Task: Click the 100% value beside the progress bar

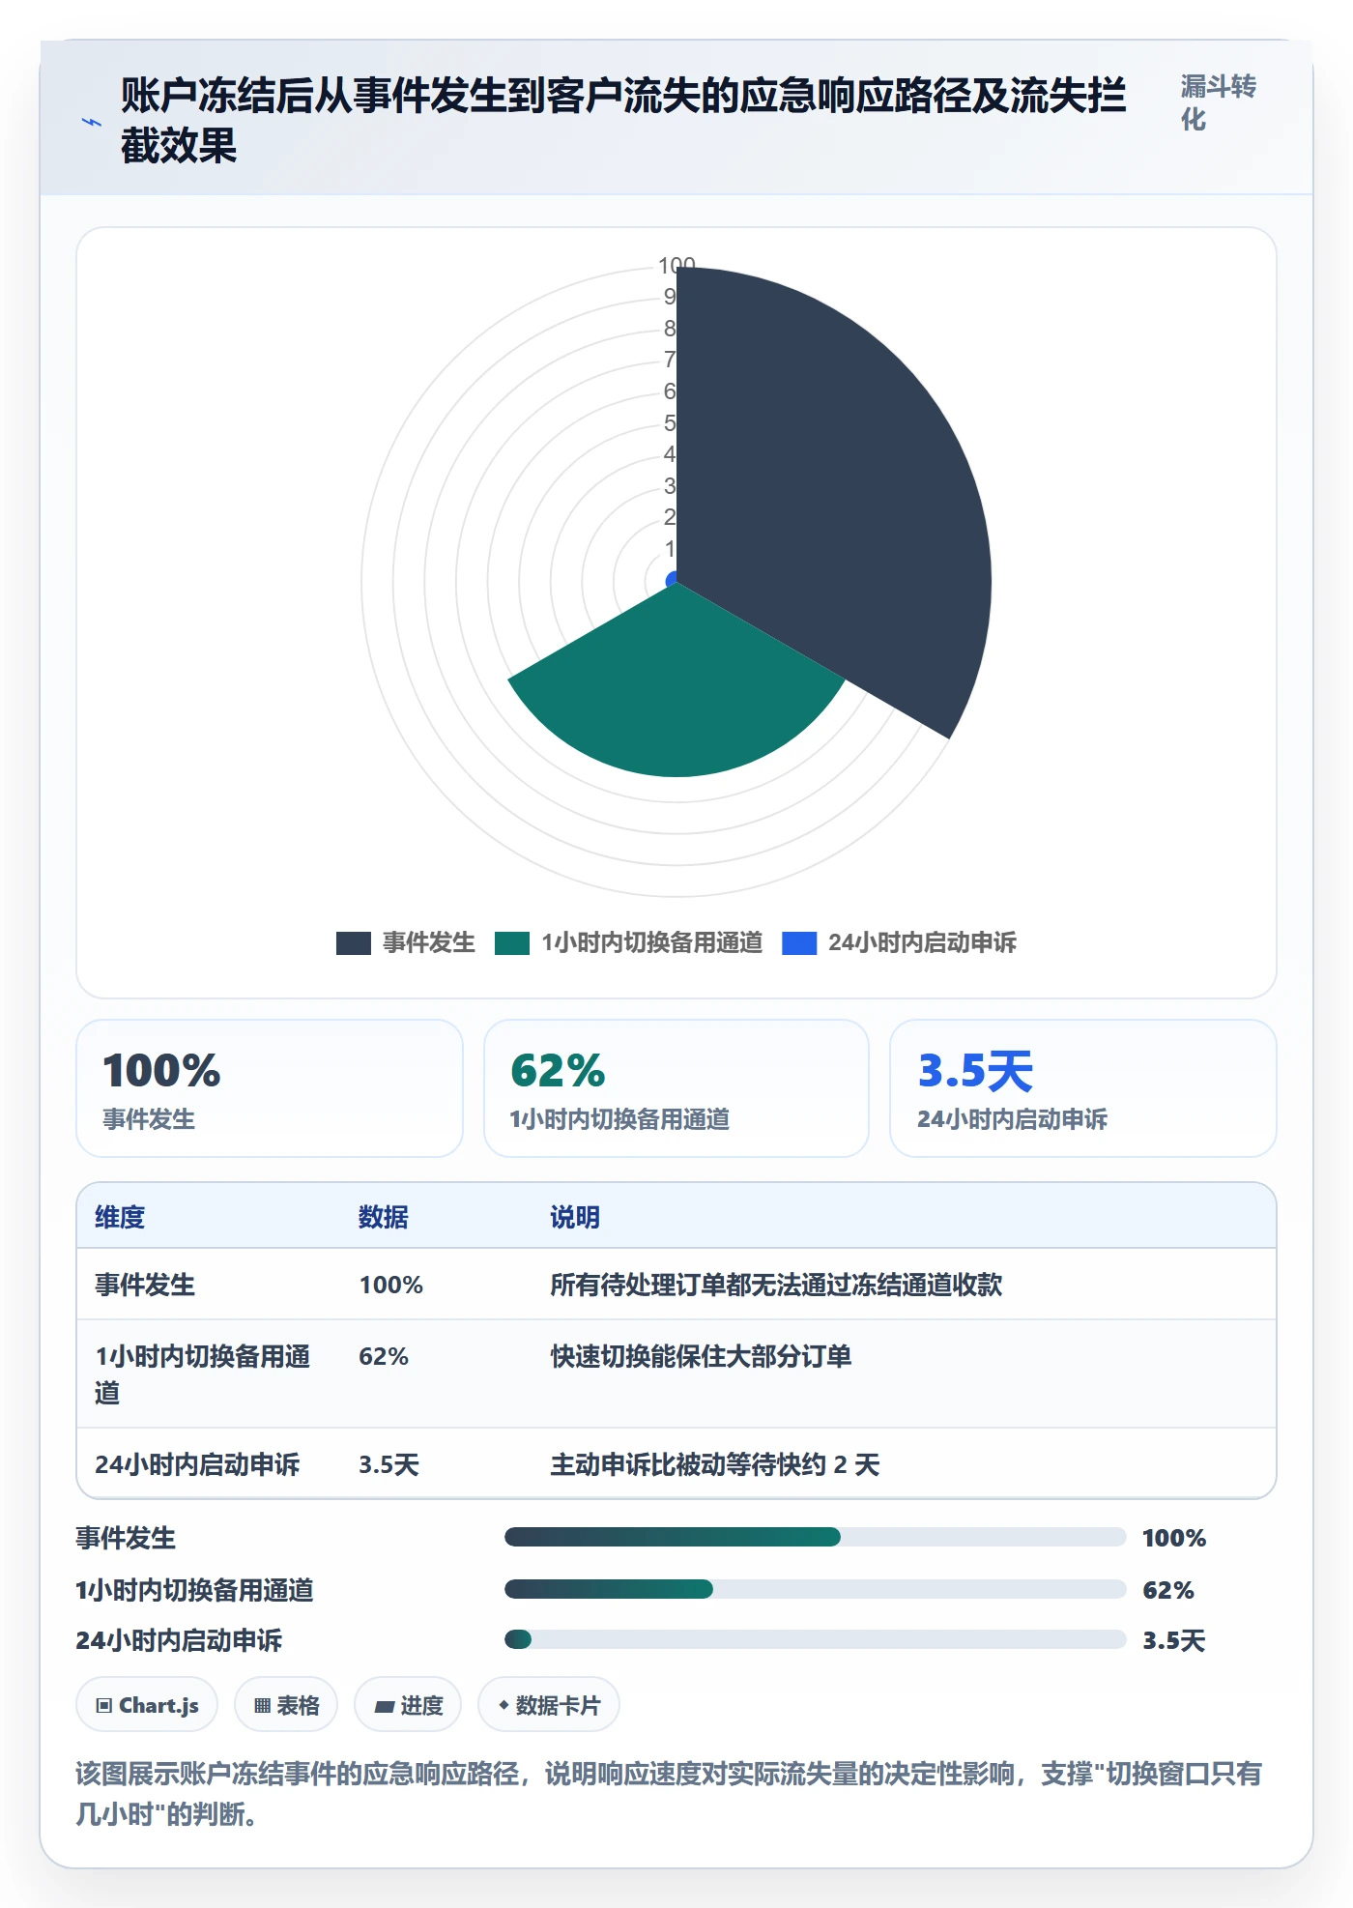Action: coord(1174,1538)
